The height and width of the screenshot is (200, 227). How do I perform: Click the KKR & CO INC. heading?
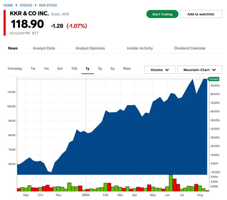coord(30,13)
